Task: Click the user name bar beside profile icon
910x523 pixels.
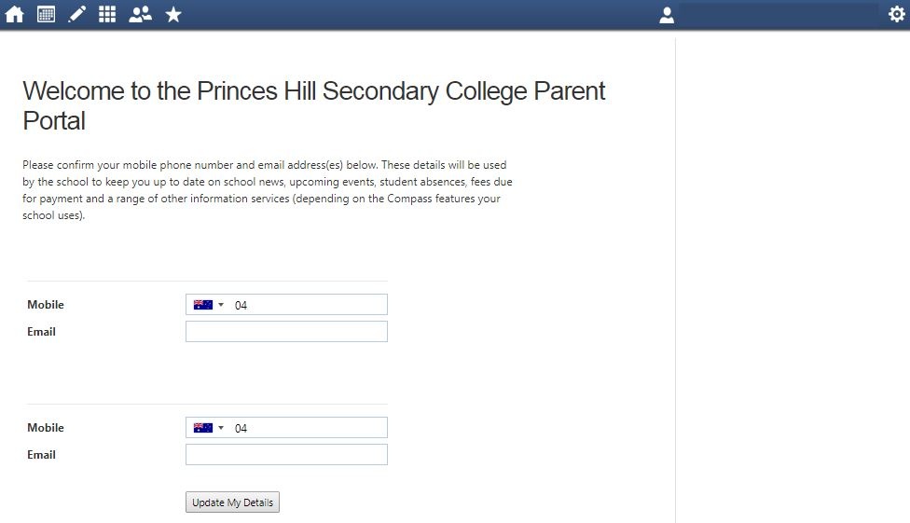Action: coord(779,15)
